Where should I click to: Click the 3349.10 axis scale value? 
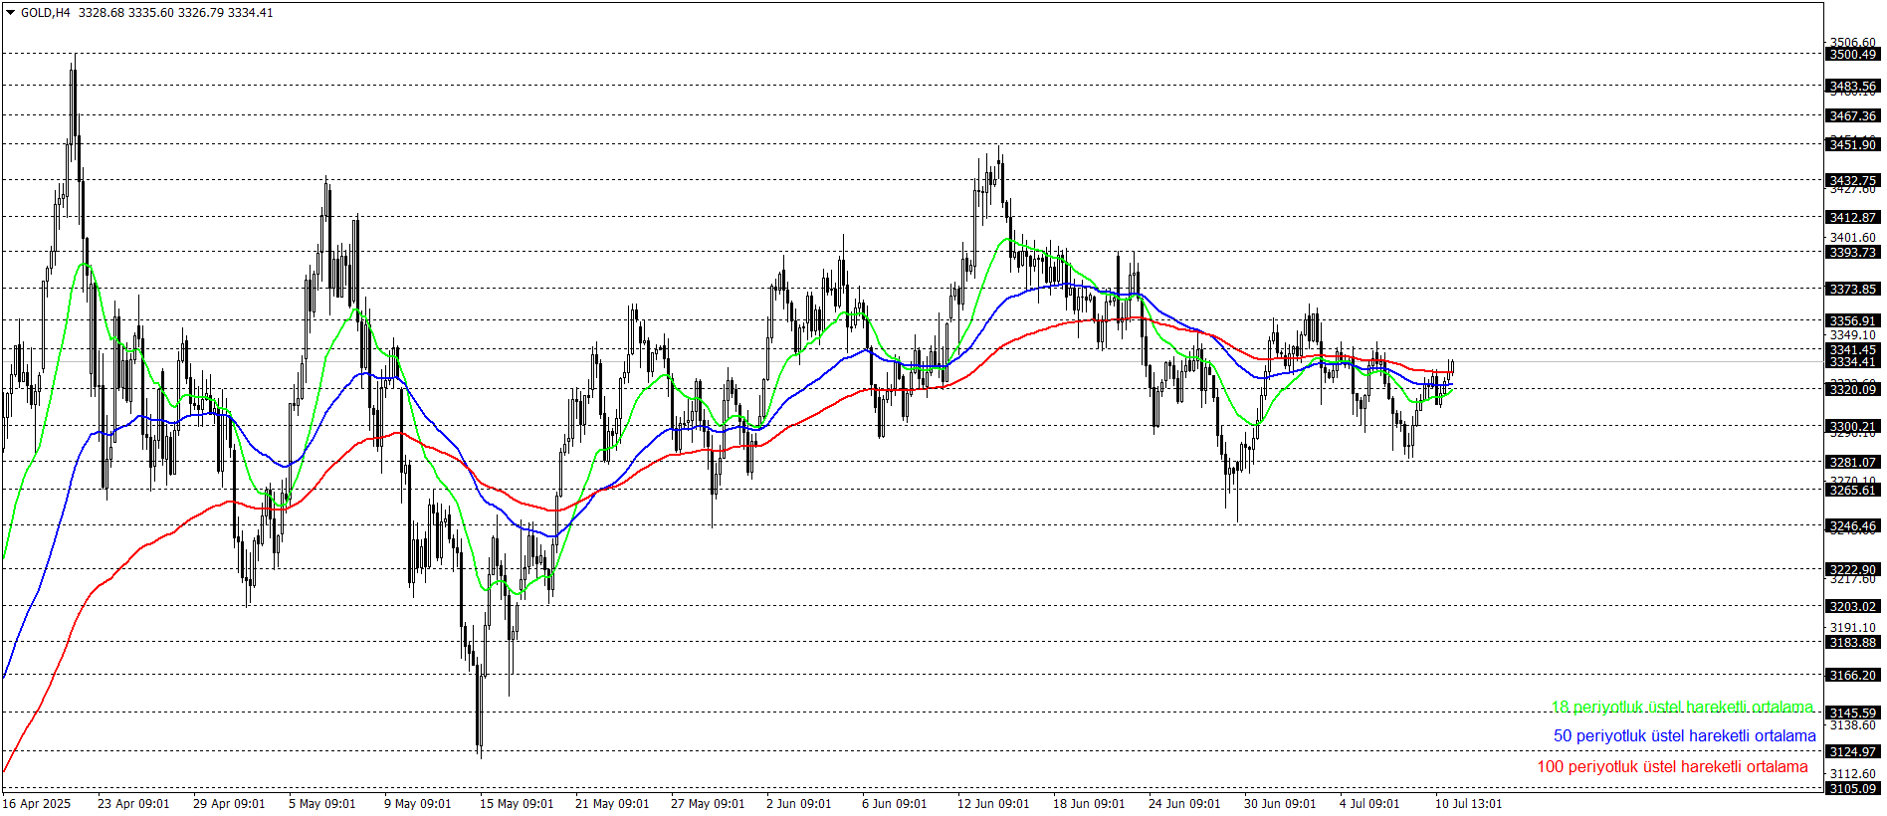click(x=1853, y=335)
